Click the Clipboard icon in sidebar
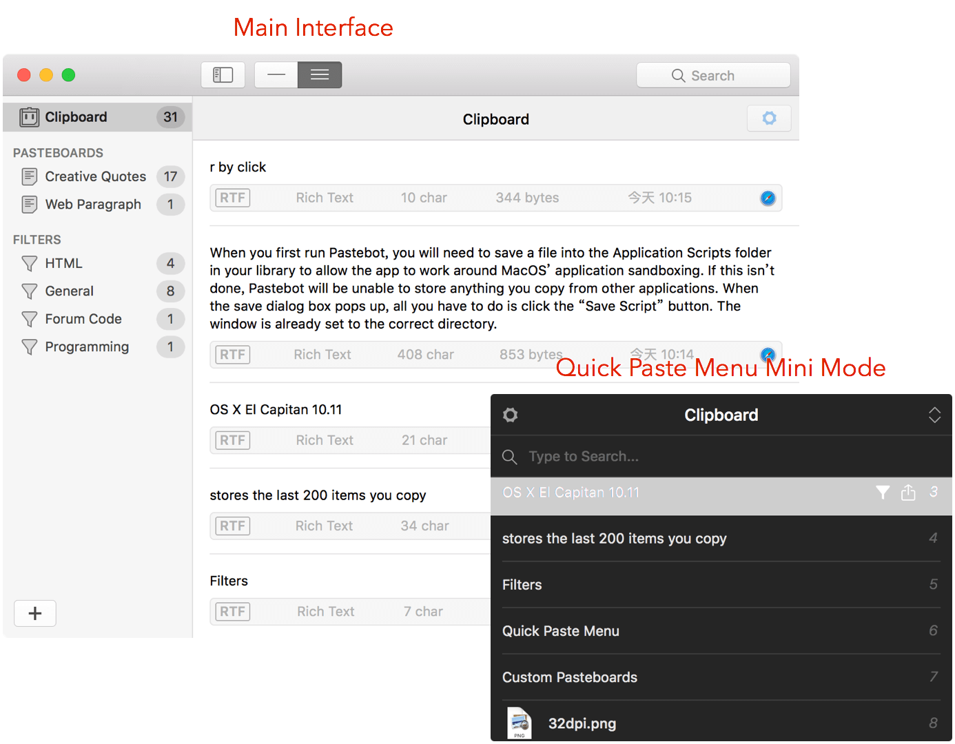 (x=29, y=117)
